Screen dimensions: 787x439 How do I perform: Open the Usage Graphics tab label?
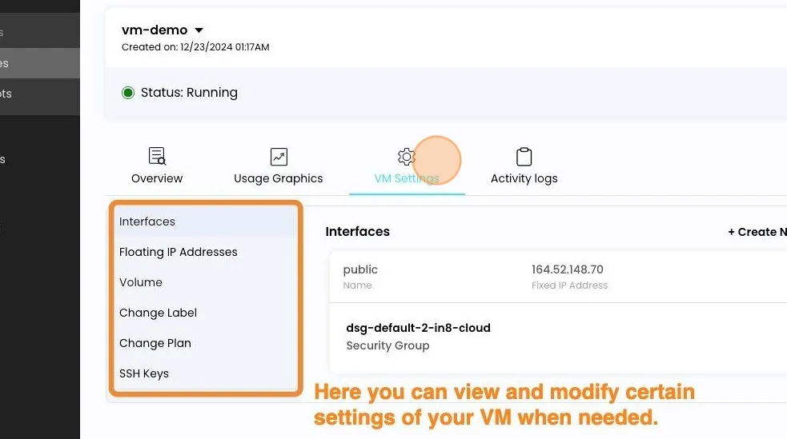(x=279, y=178)
